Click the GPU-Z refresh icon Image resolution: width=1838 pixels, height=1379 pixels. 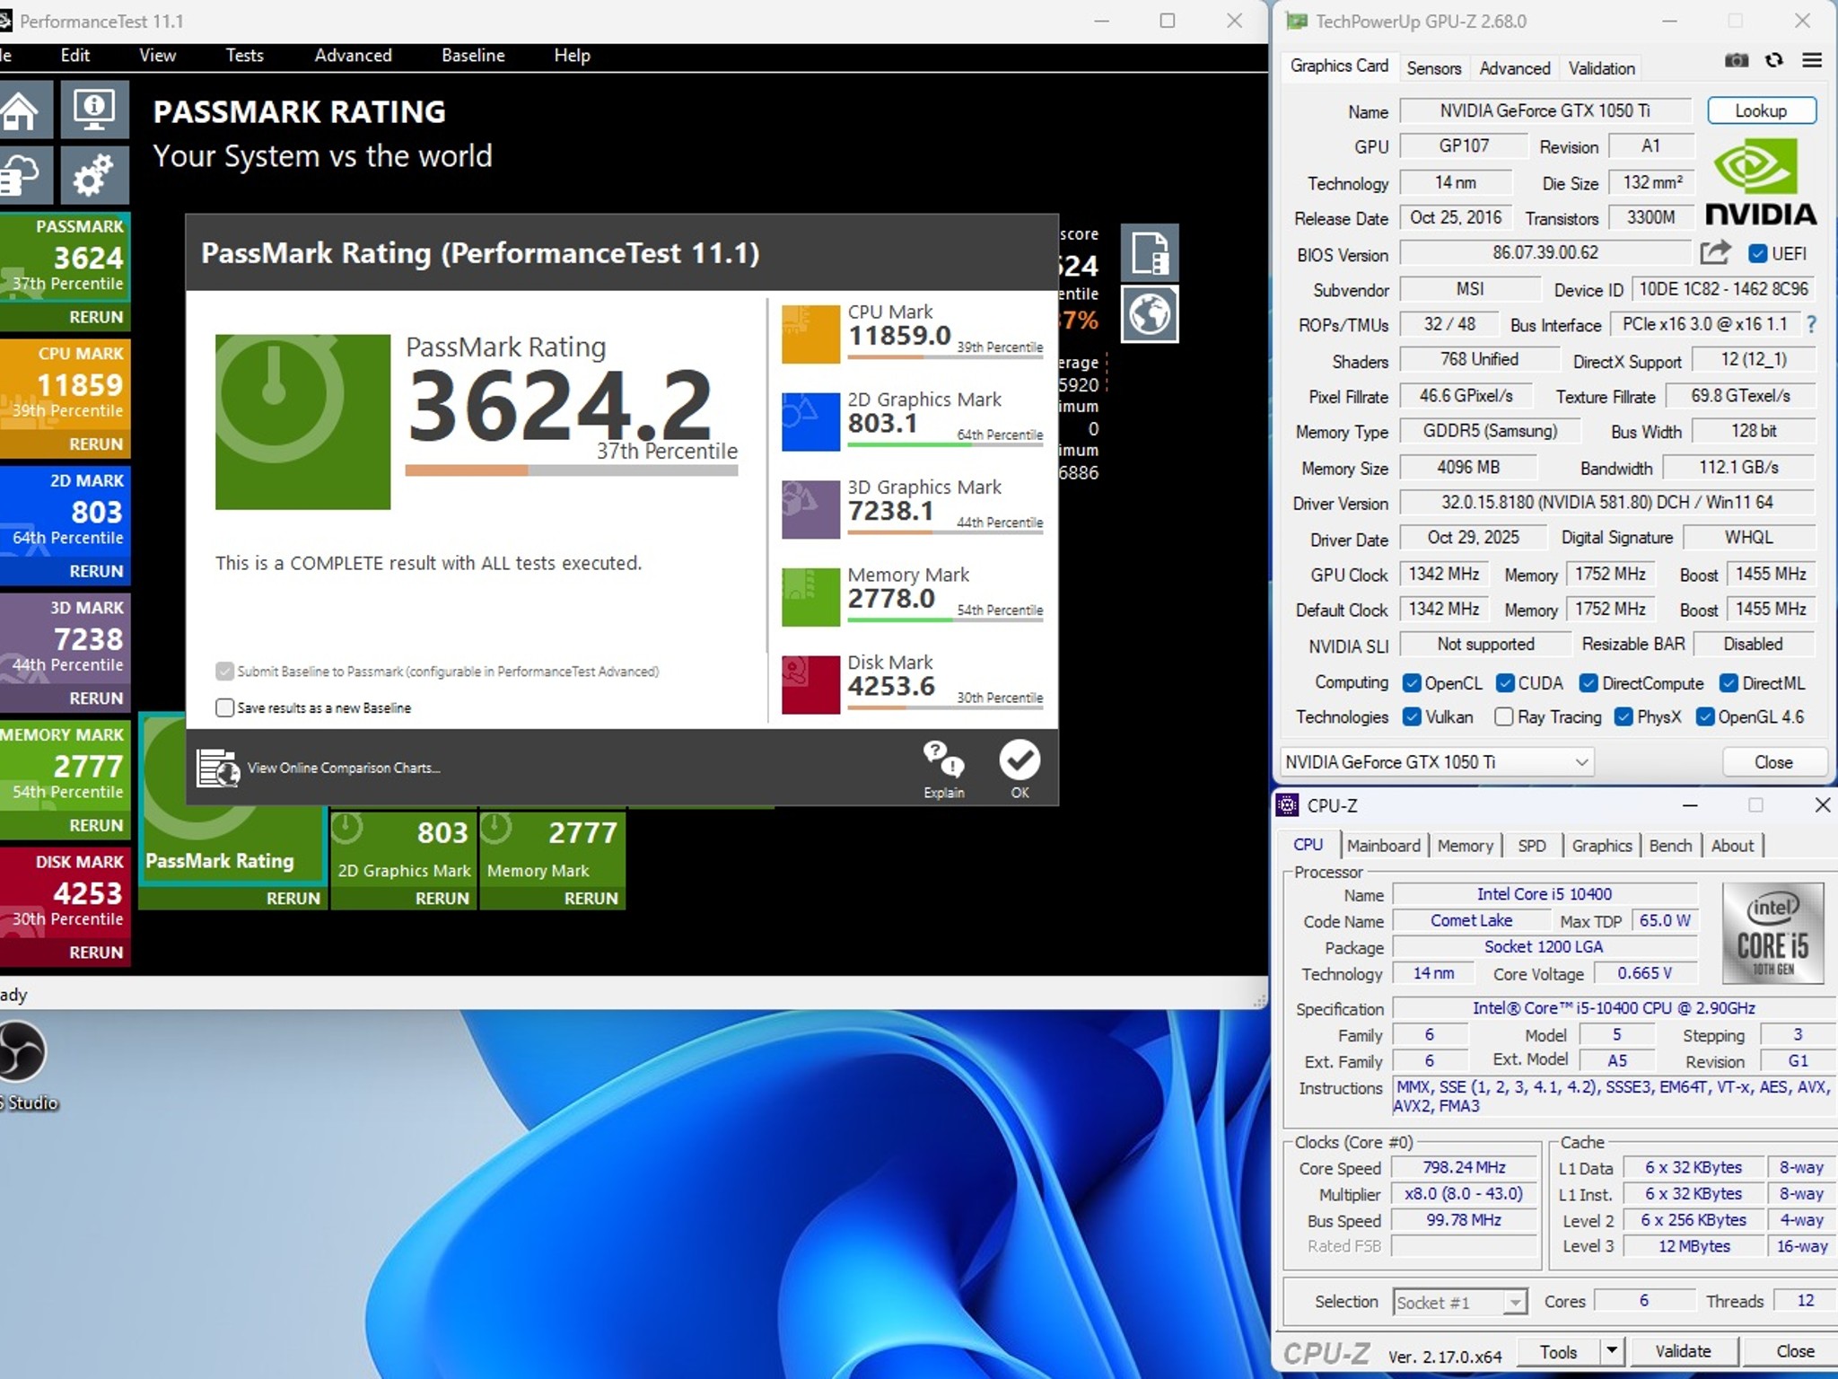[1774, 60]
